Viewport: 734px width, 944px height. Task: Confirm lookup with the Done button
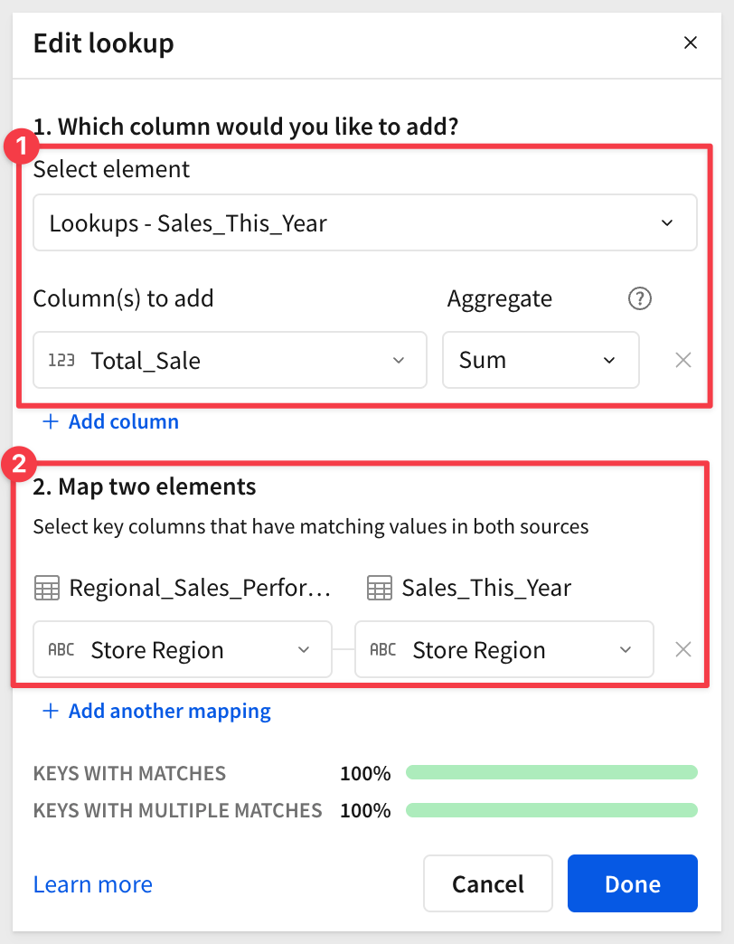(632, 883)
